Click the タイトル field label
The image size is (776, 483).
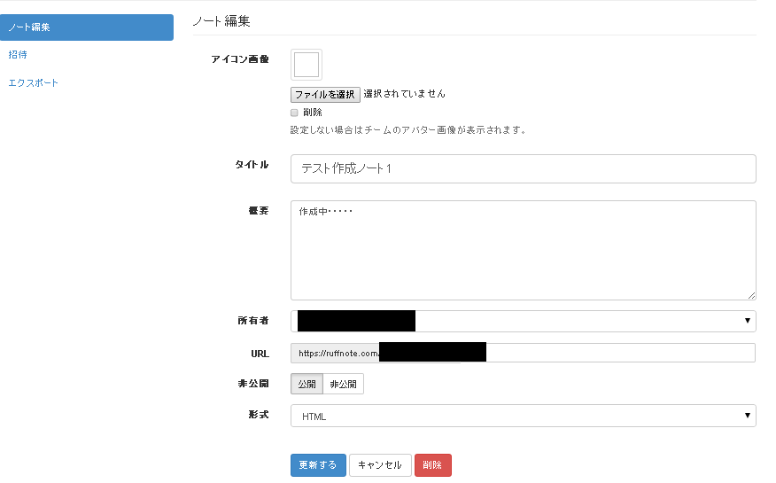point(252,165)
